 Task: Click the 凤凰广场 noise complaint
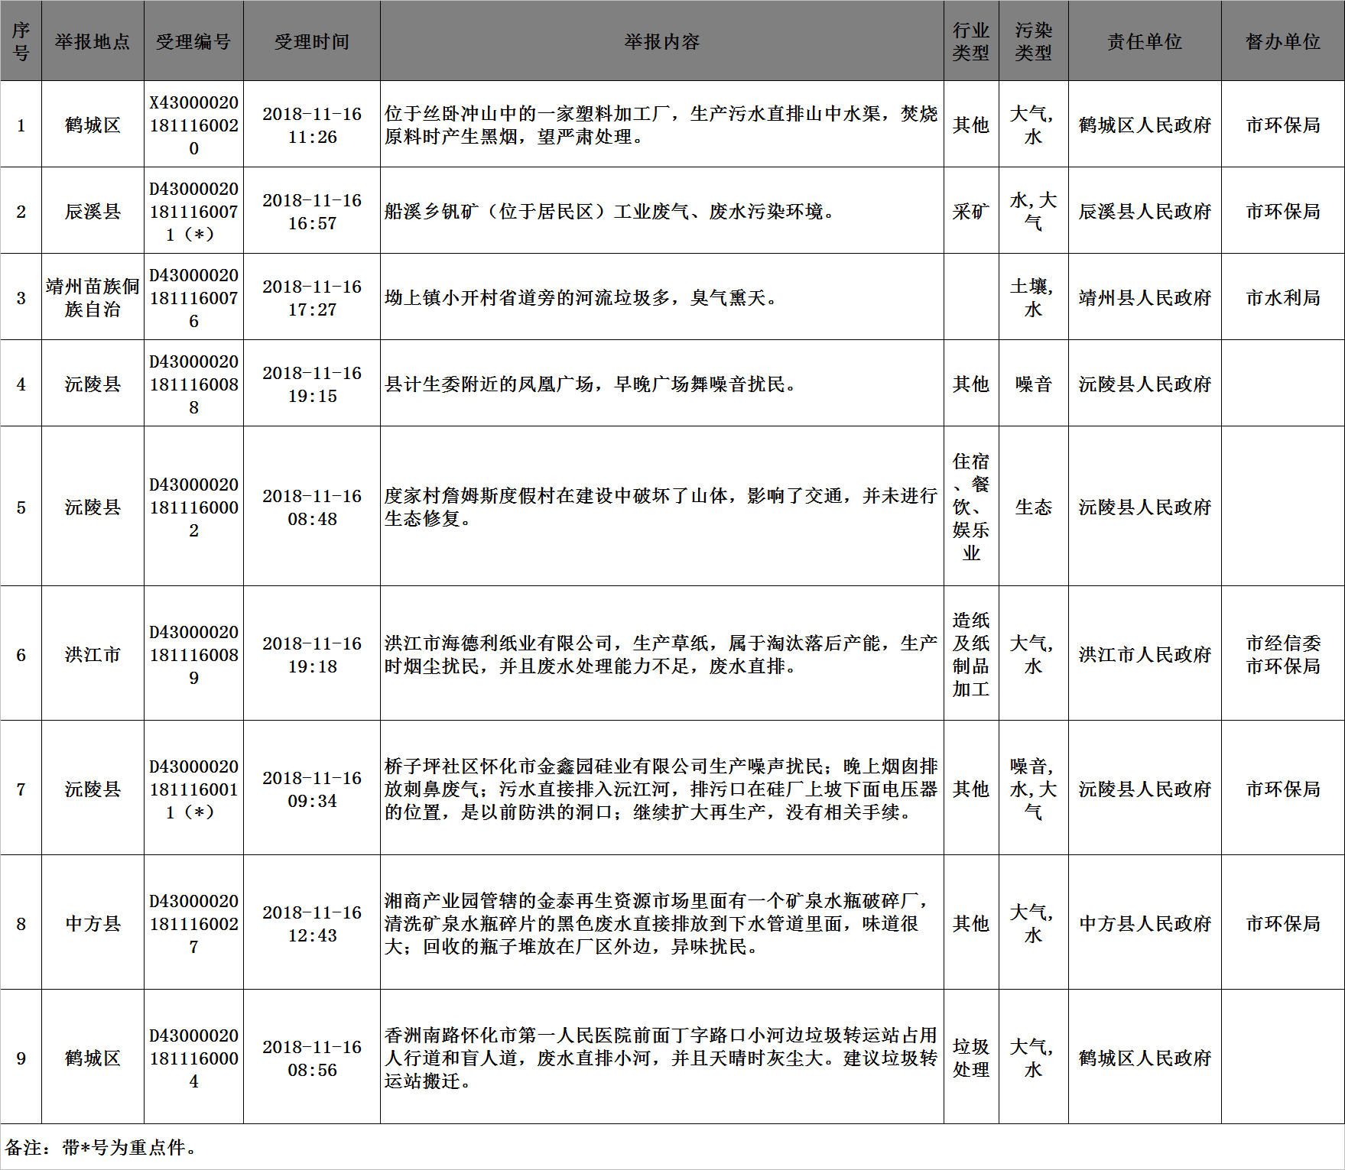(x=662, y=384)
